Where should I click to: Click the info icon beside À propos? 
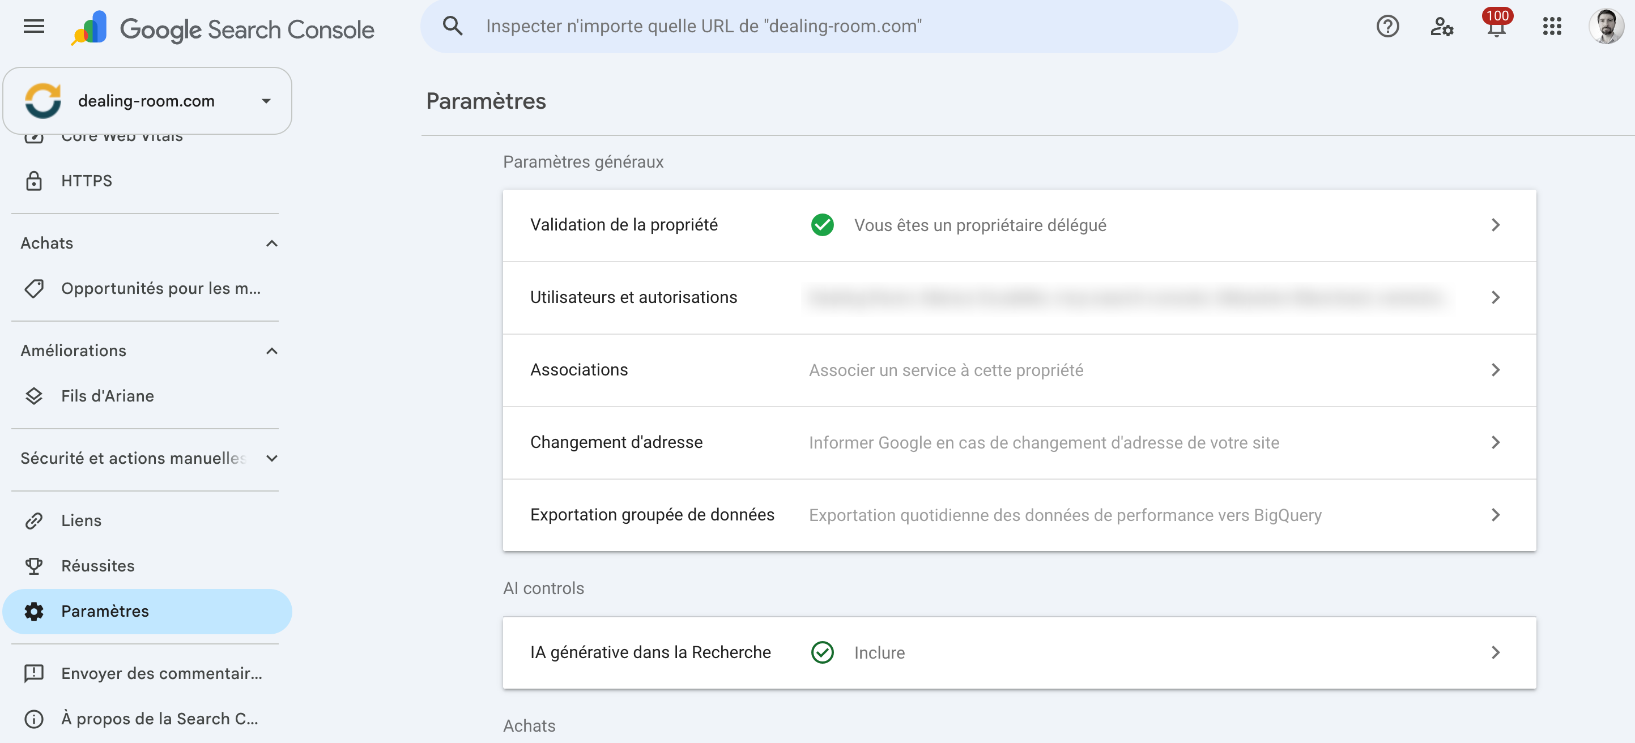(33, 719)
